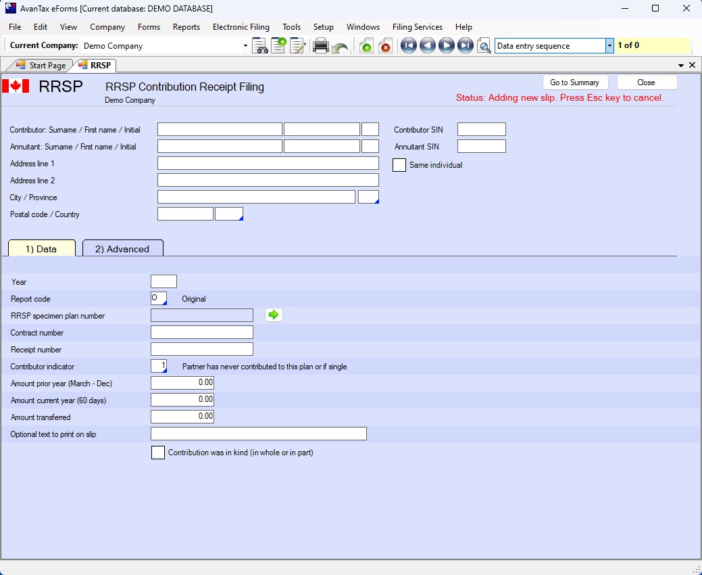
Task: Click the Go to Summary button
Action: 574,83
